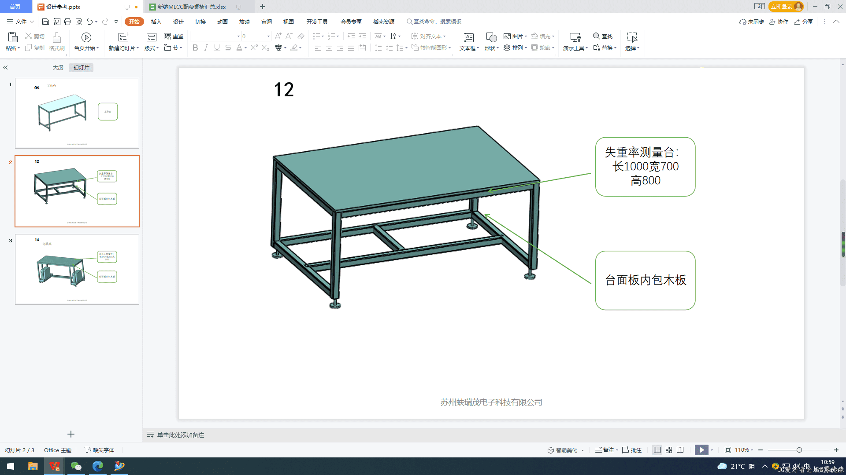
Task: Click the Paste clipboard icon
Action: click(x=12, y=37)
